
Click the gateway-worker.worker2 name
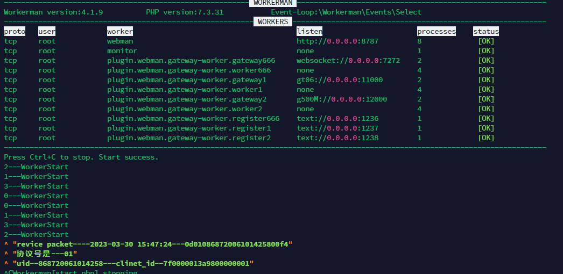click(x=185, y=109)
